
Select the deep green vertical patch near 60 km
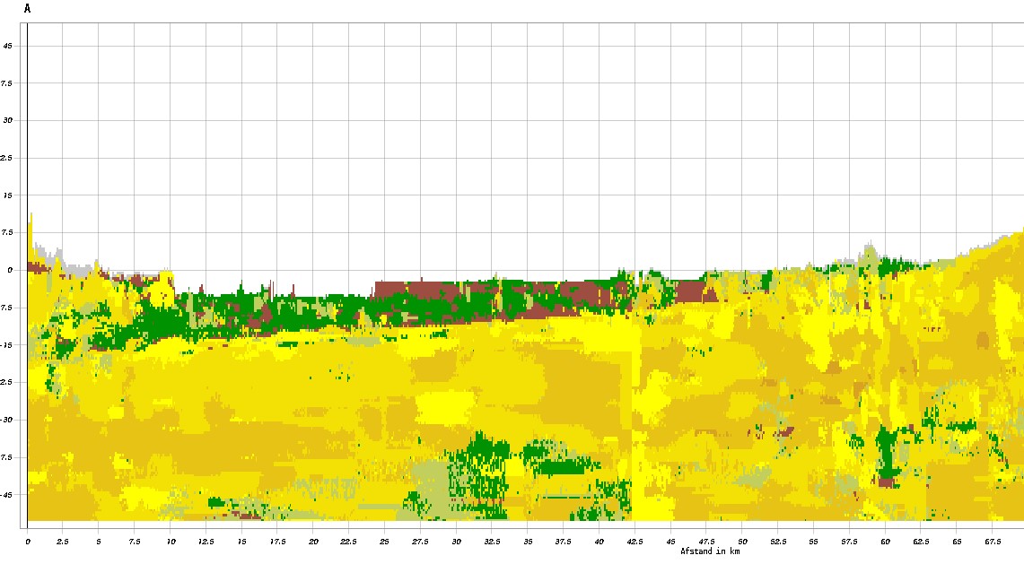tap(887, 453)
